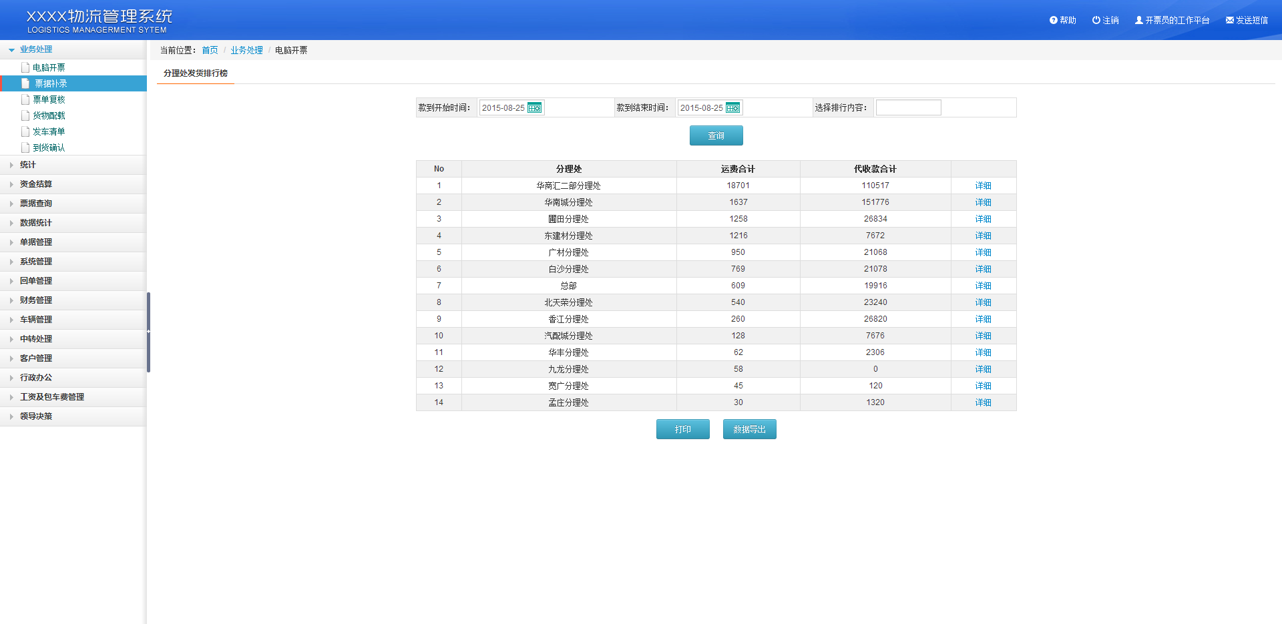Click the 业务处理 breadcrumb link
This screenshot has width=1282, height=624.
pos(246,50)
